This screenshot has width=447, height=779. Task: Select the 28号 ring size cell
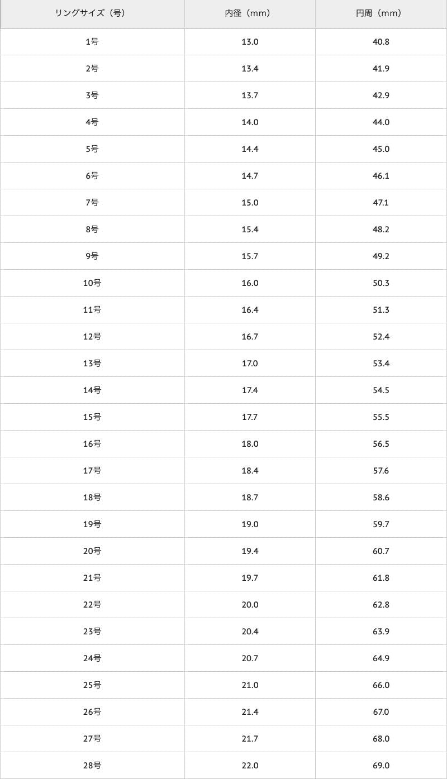(92, 766)
